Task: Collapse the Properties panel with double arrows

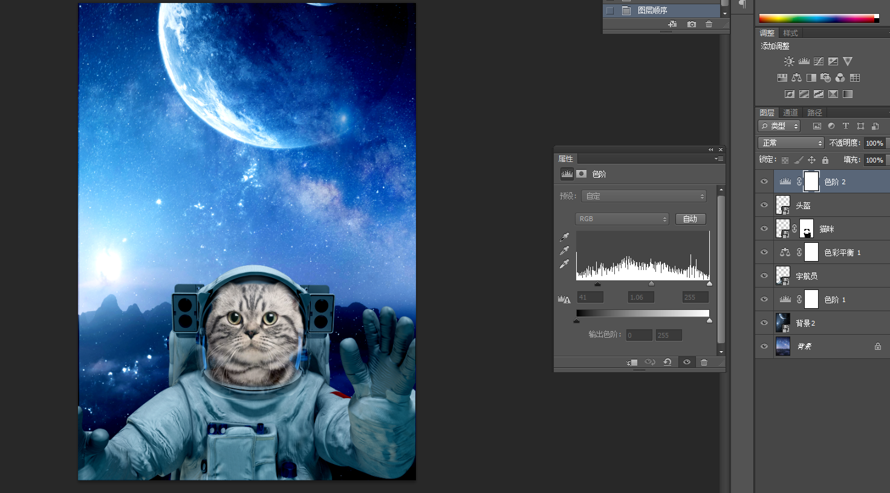Action: tap(711, 150)
